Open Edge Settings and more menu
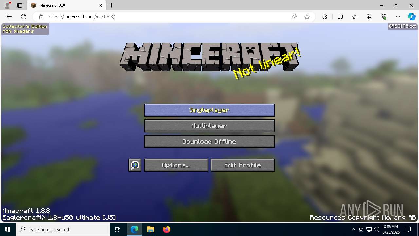The image size is (419, 236). click(398, 17)
